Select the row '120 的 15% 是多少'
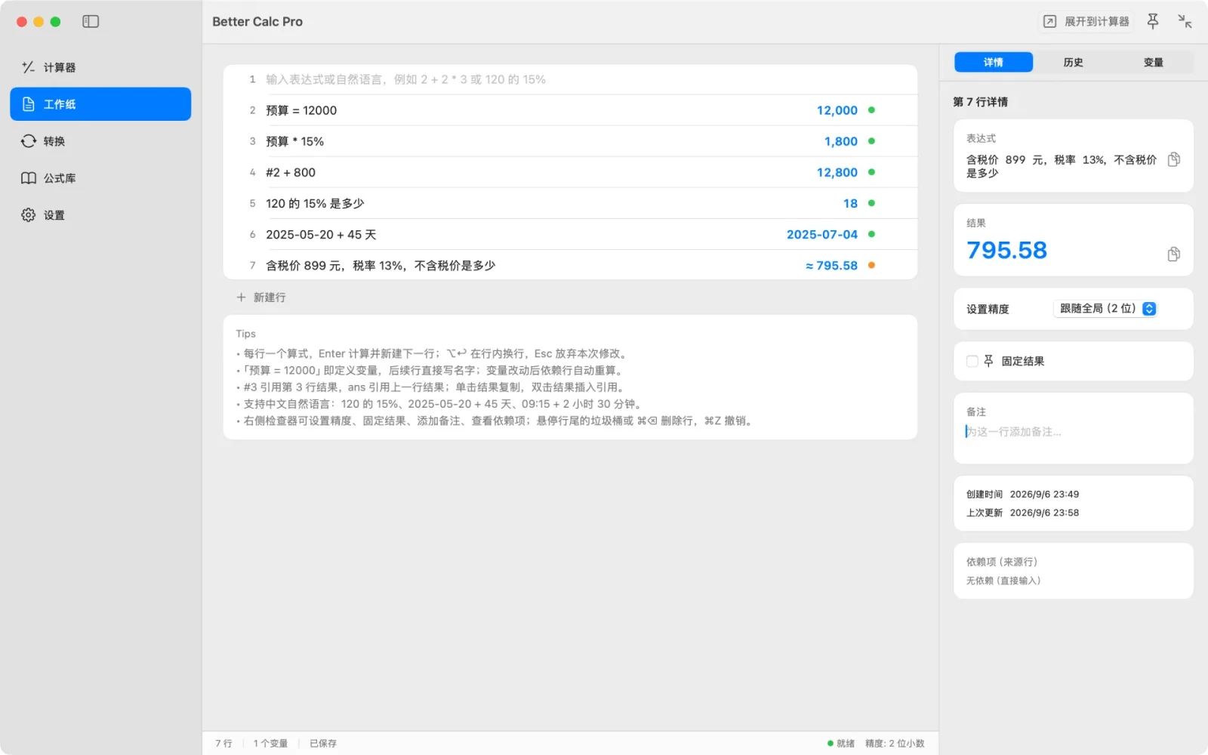 (x=570, y=203)
